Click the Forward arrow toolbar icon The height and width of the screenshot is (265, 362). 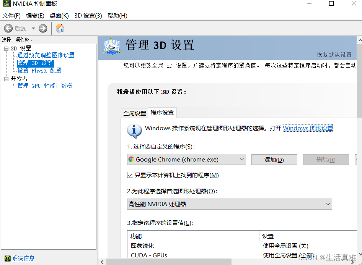(x=43, y=28)
